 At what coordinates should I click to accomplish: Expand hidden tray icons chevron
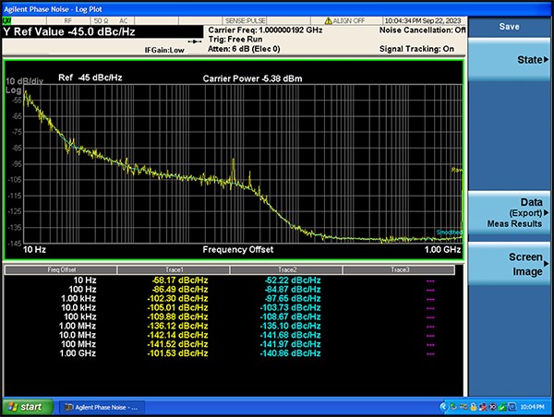444,407
